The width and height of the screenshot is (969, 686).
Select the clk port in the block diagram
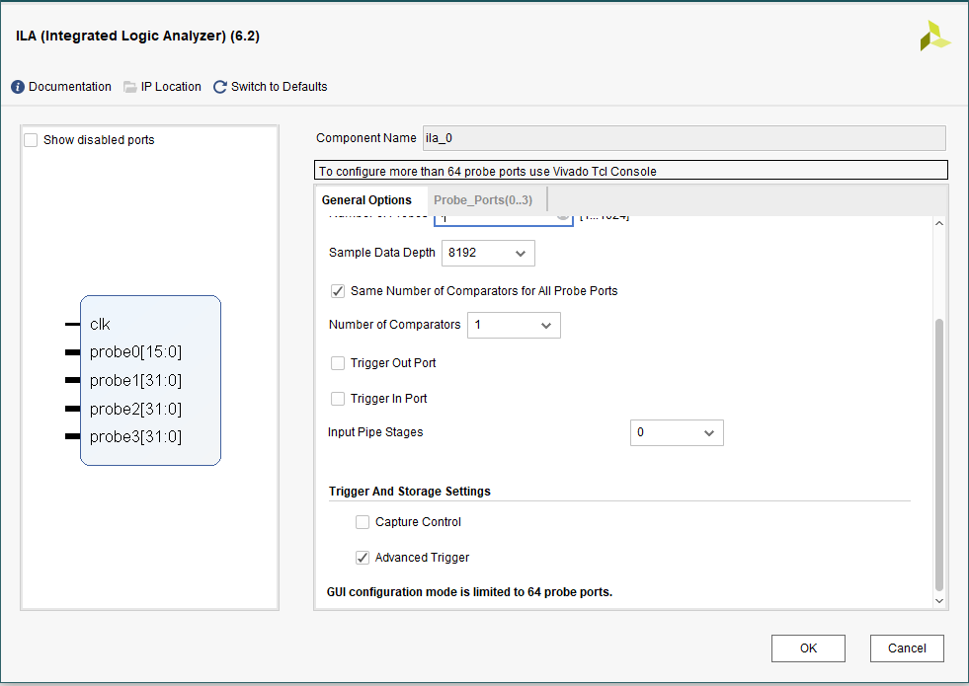point(100,324)
